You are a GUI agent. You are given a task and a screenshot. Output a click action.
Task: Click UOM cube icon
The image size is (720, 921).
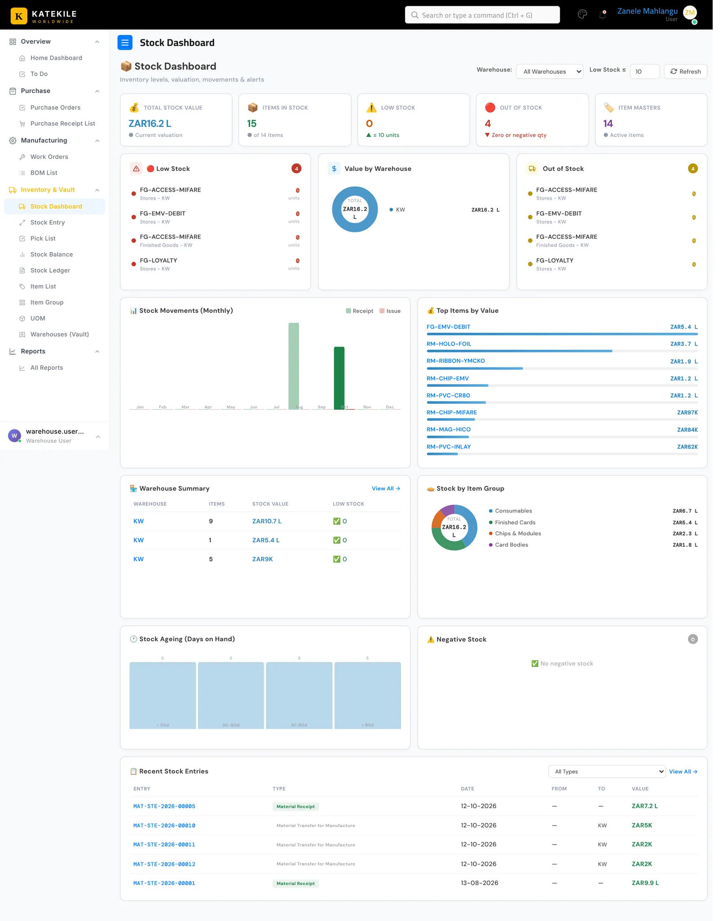[x=22, y=318]
